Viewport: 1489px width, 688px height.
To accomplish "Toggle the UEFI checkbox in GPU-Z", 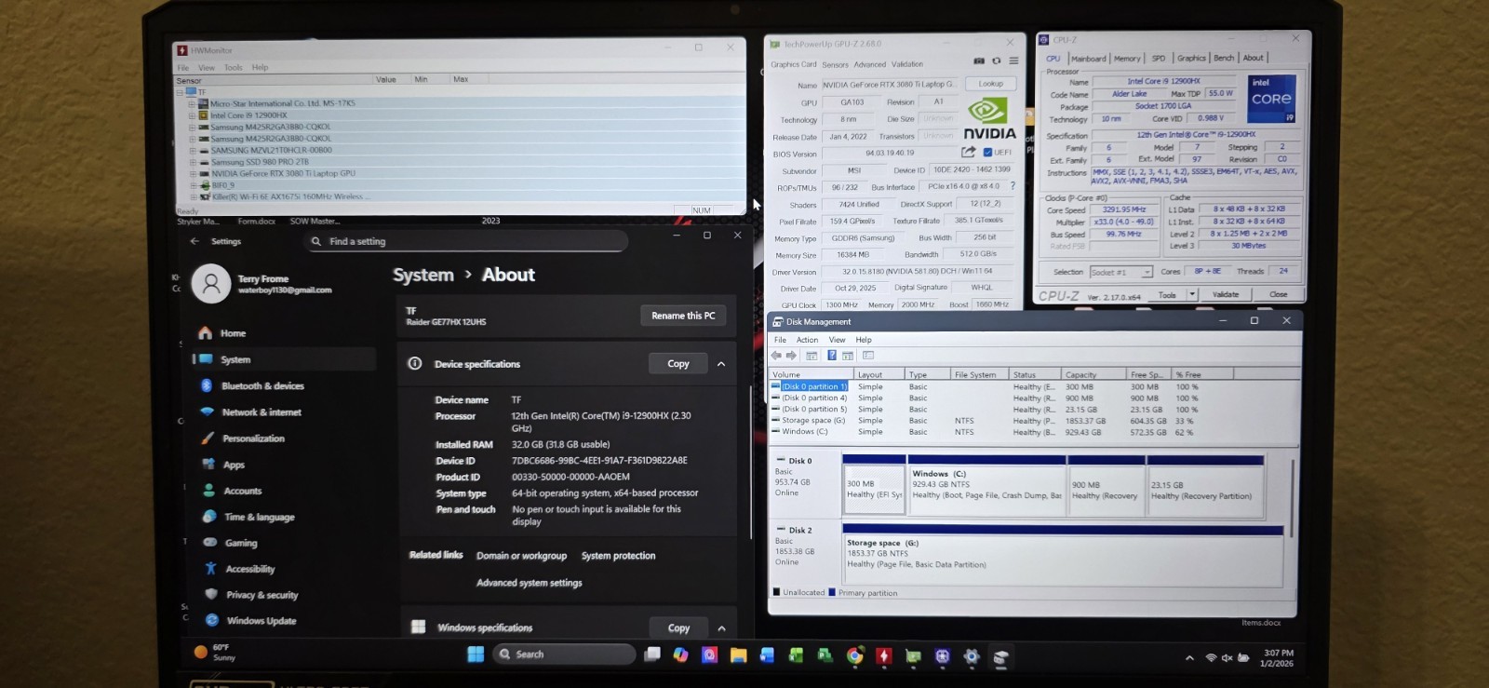I will click(x=987, y=153).
